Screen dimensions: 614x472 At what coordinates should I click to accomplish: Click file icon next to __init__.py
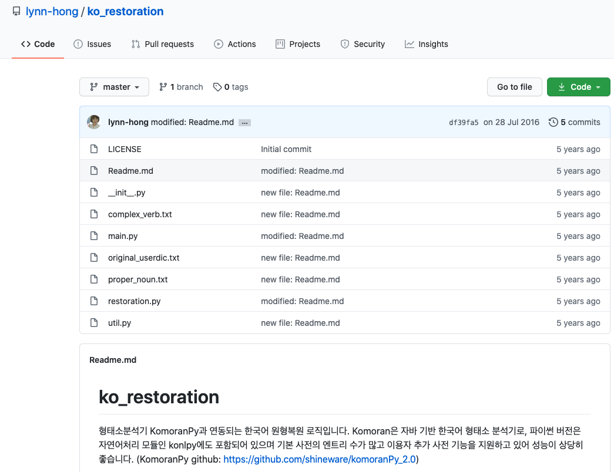point(94,192)
